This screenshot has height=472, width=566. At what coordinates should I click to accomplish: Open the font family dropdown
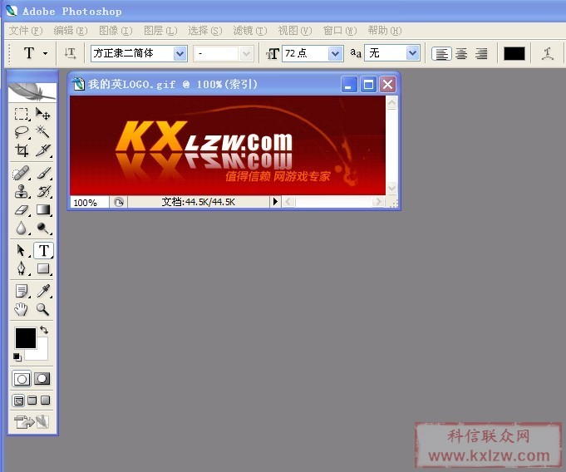click(180, 54)
